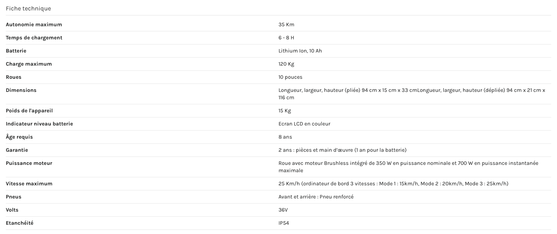
Task: Select the 'Puissance moteur' label
Action: point(29,163)
